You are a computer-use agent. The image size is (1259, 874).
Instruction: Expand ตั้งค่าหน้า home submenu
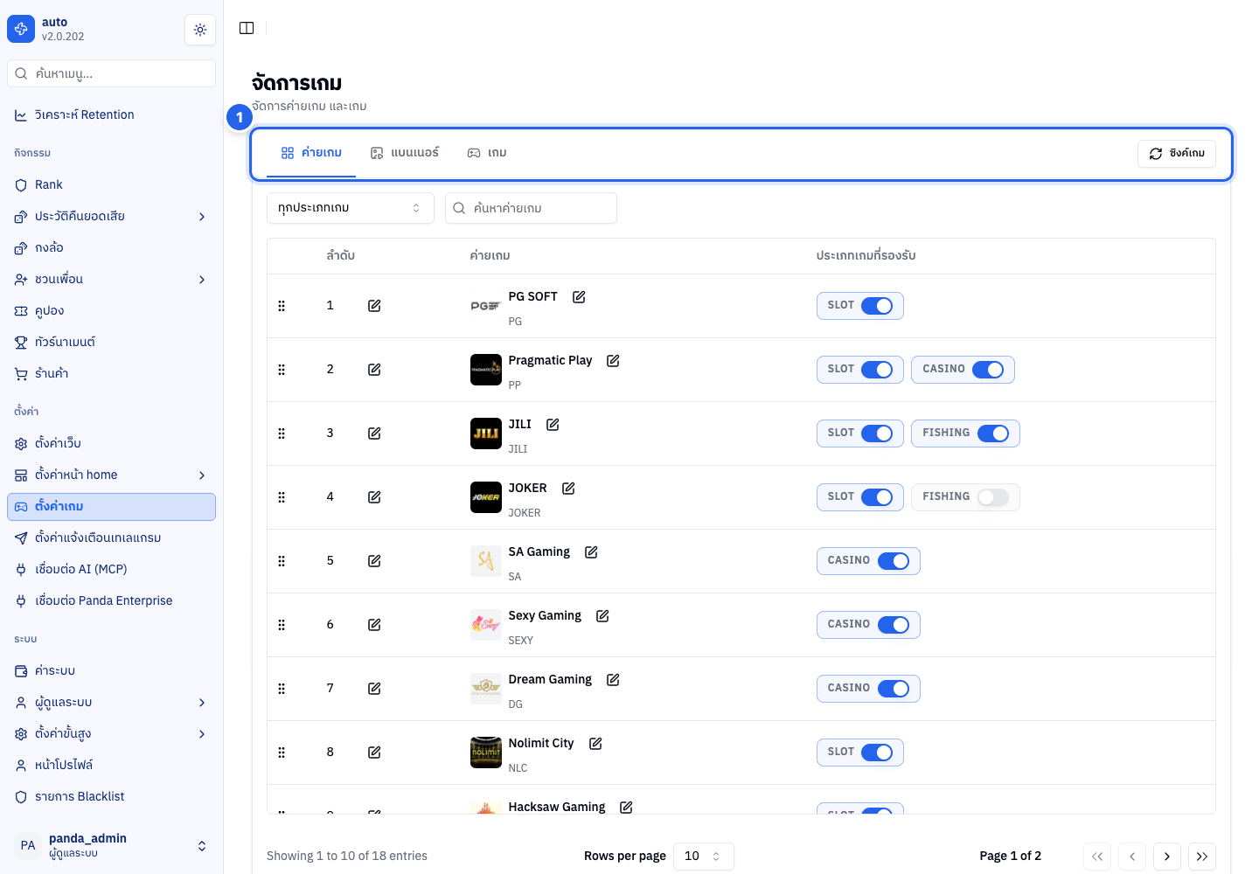tap(202, 475)
